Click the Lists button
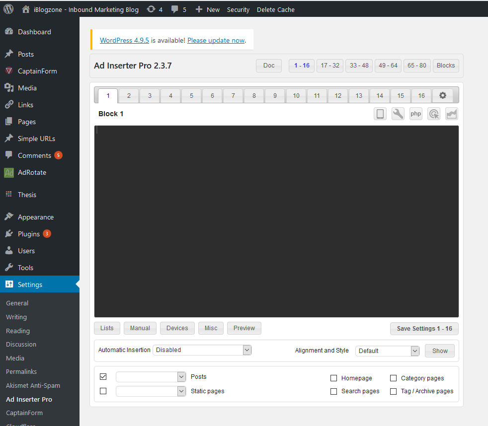The width and height of the screenshot is (488, 426). tap(107, 328)
